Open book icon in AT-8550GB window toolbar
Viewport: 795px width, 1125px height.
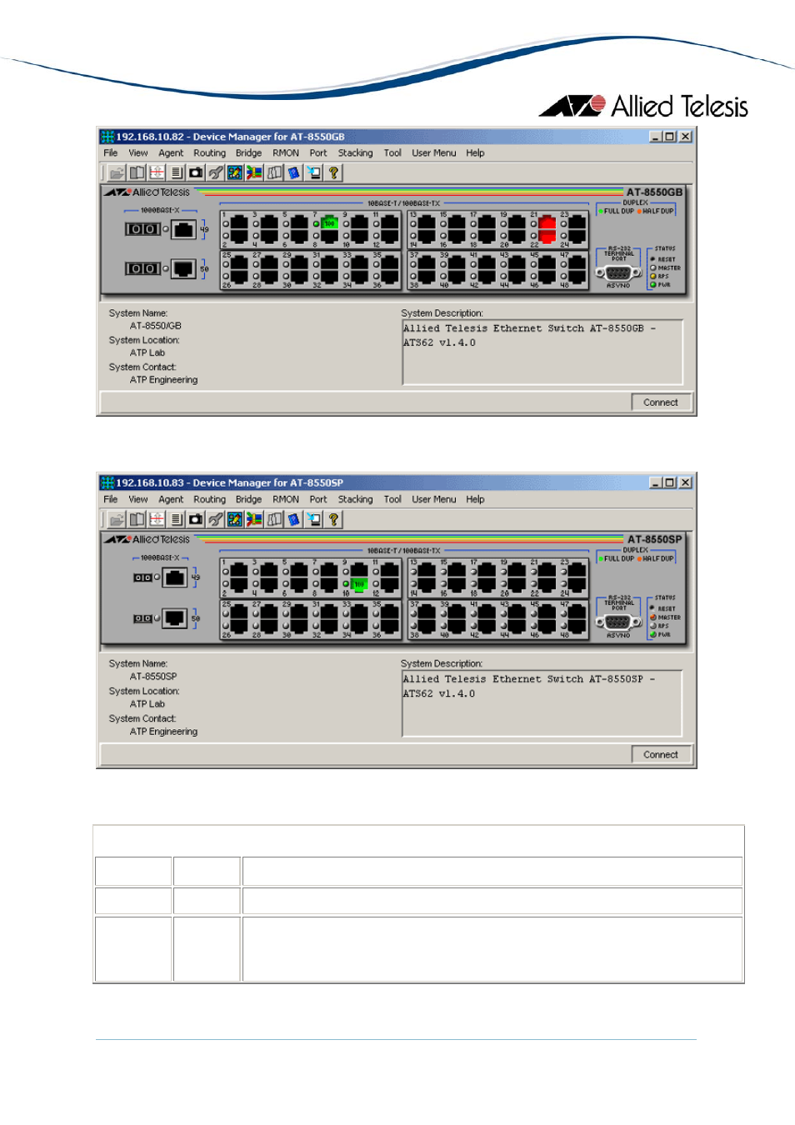coord(137,172)
